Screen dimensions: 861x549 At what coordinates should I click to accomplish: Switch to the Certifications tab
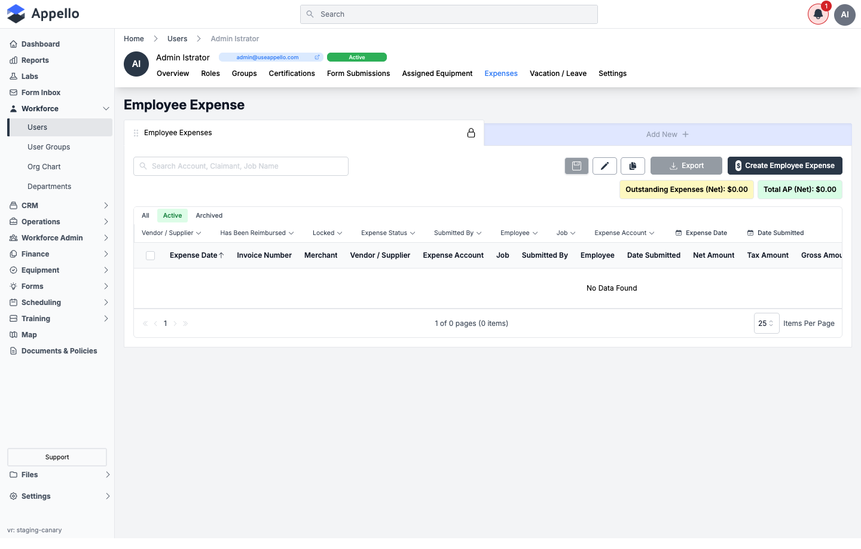pos(292,74)
